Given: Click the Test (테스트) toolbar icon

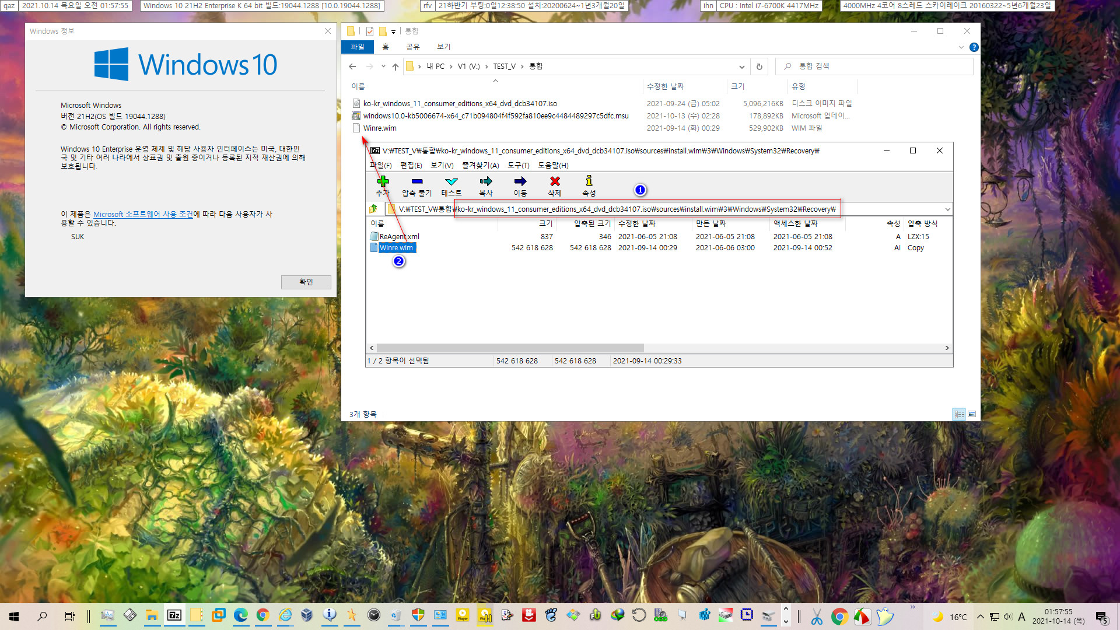Looking at the screenshot, I should point(451,181).
